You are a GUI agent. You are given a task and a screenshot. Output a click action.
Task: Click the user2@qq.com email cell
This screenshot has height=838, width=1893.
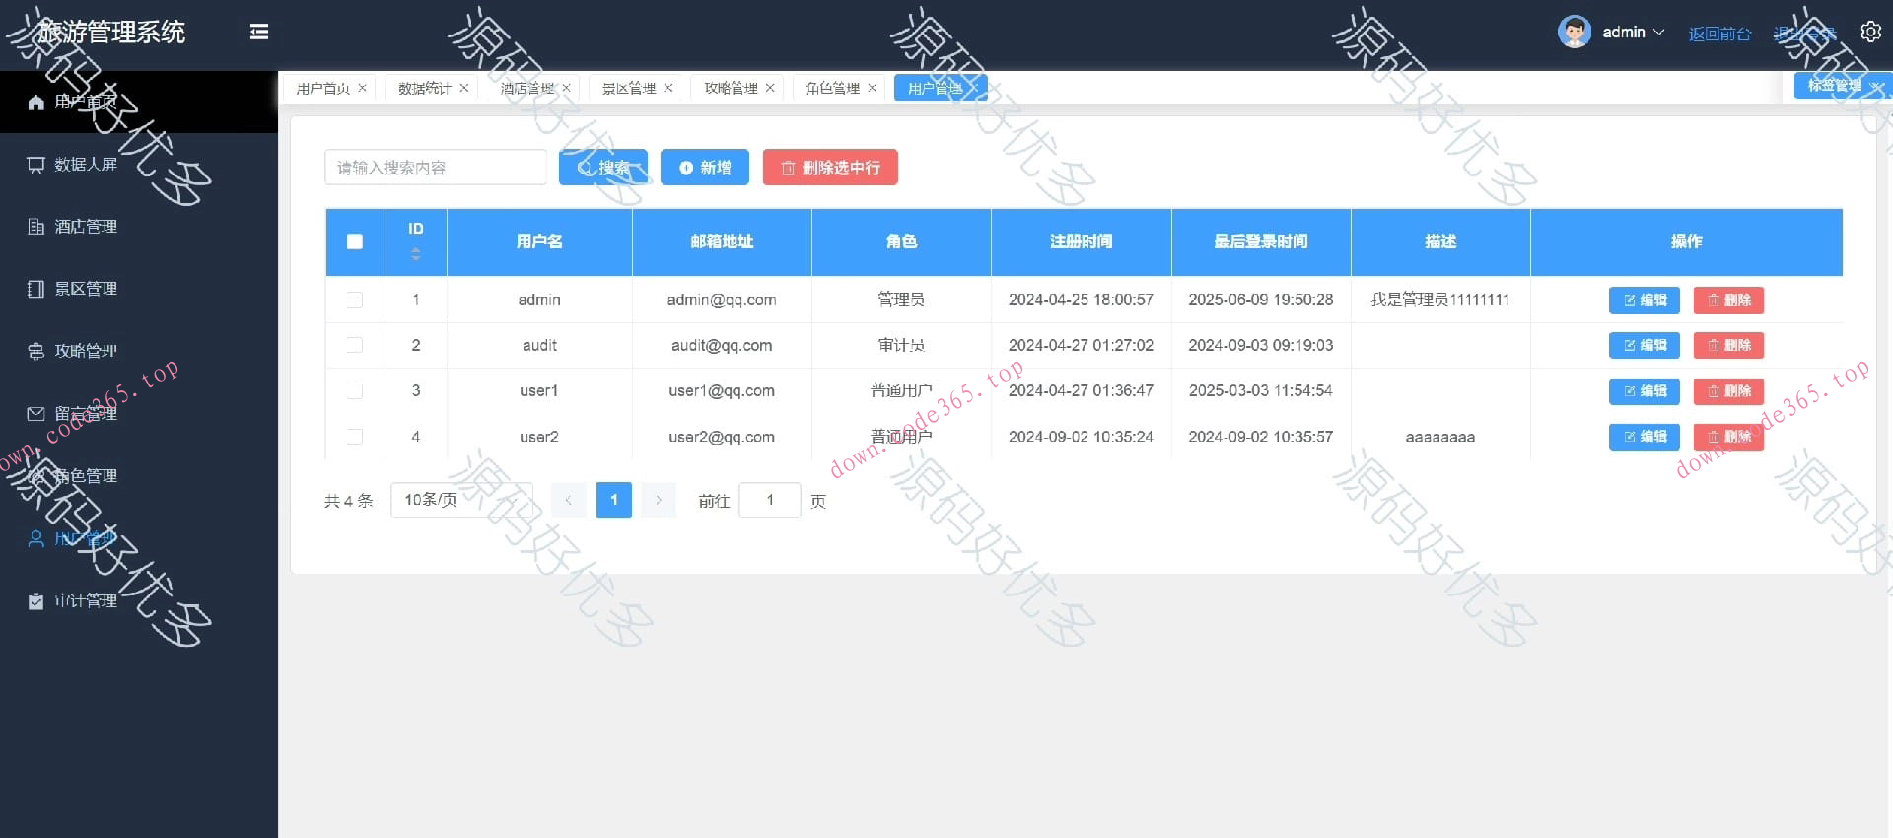(x=722, y=437)
